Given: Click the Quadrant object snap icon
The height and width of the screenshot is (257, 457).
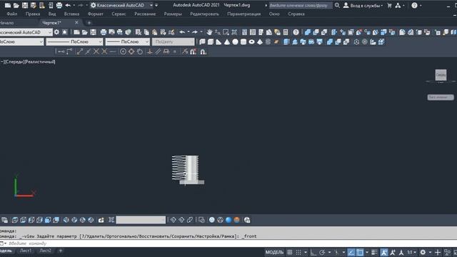Looking at the screenshot, I should [x=131, y=52].
